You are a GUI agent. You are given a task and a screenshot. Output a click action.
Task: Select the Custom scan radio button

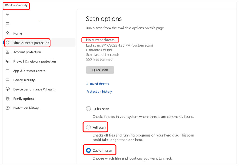[88, 150]
